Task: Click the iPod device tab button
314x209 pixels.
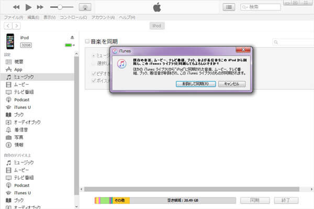Action: click(x=157, y=26)
